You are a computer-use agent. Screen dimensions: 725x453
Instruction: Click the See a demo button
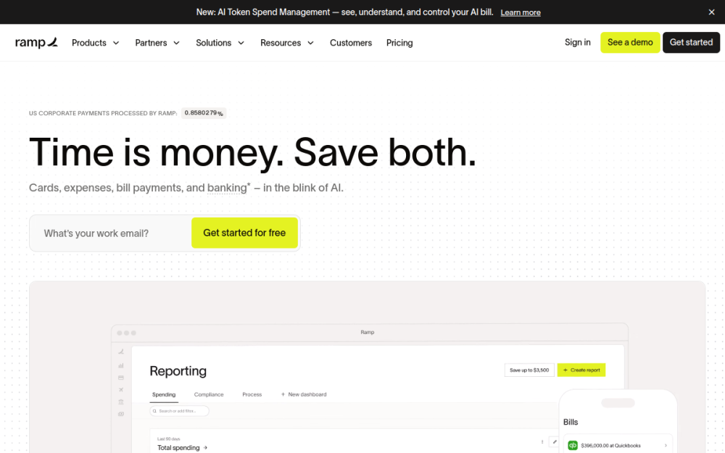click(x=630, y=42)
